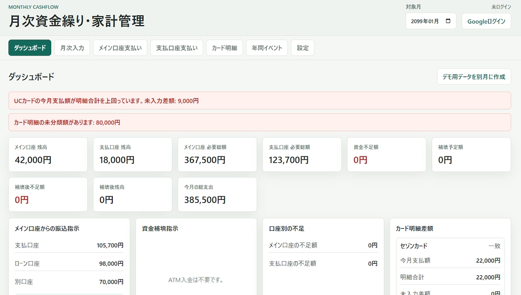Screen dimensions: 521x295
Task: Open the 年間イベント tab
Action: [267, 48]
